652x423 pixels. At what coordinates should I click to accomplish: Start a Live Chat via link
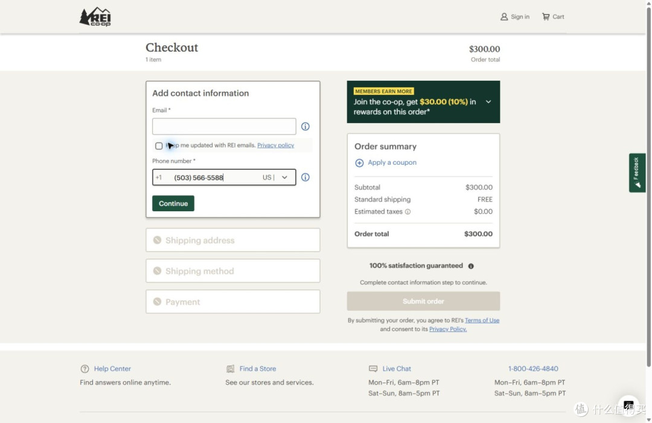coord(397,369)
